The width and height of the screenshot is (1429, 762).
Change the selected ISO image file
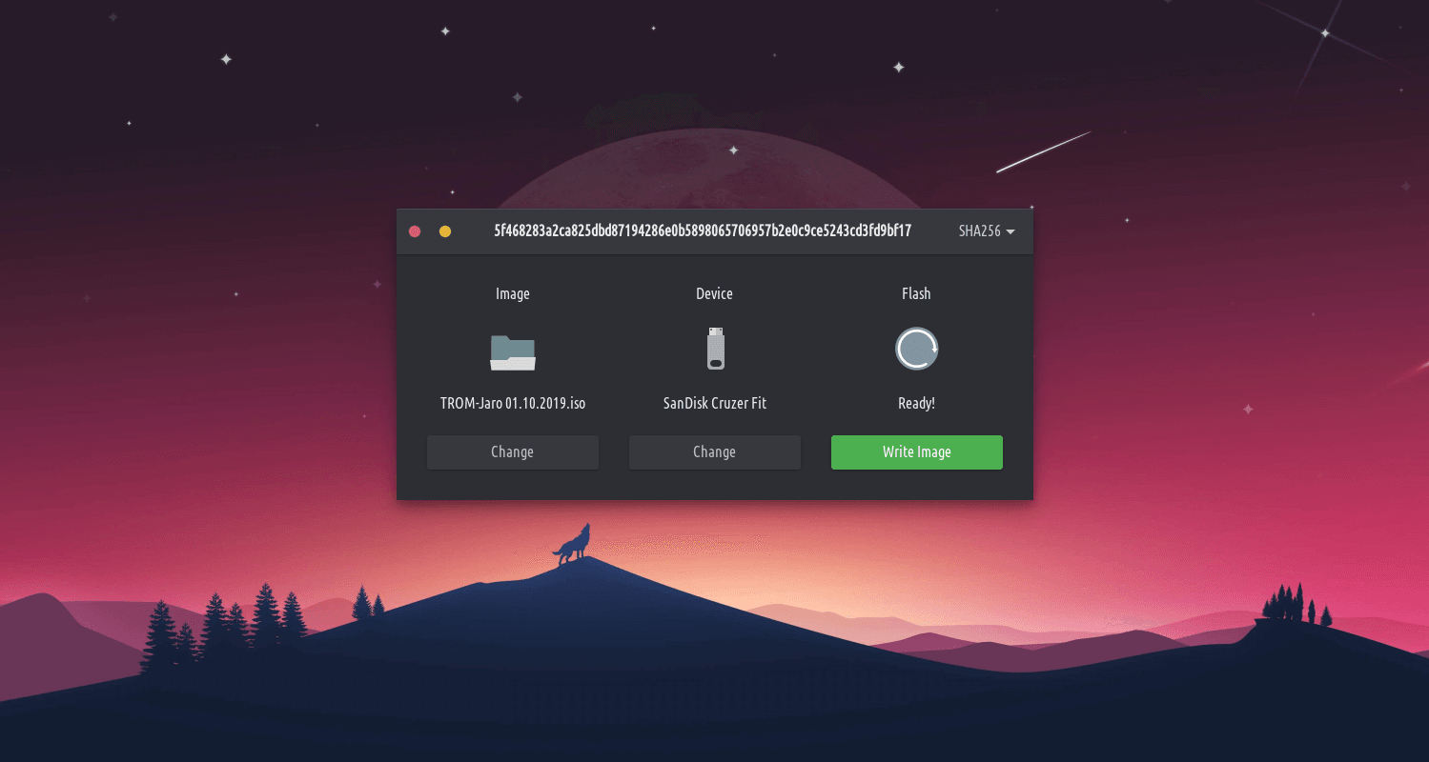tap(513, 452)
